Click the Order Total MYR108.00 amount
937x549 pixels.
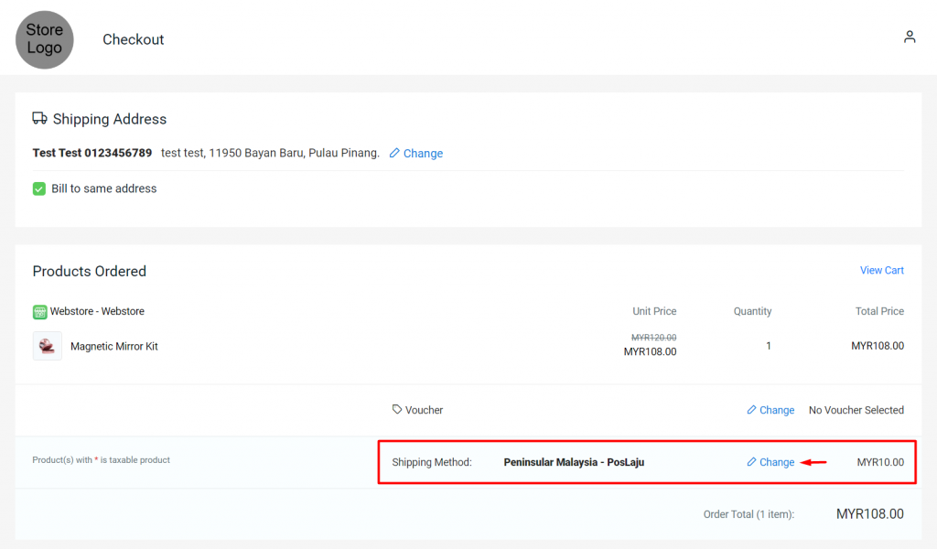point(869,514)
